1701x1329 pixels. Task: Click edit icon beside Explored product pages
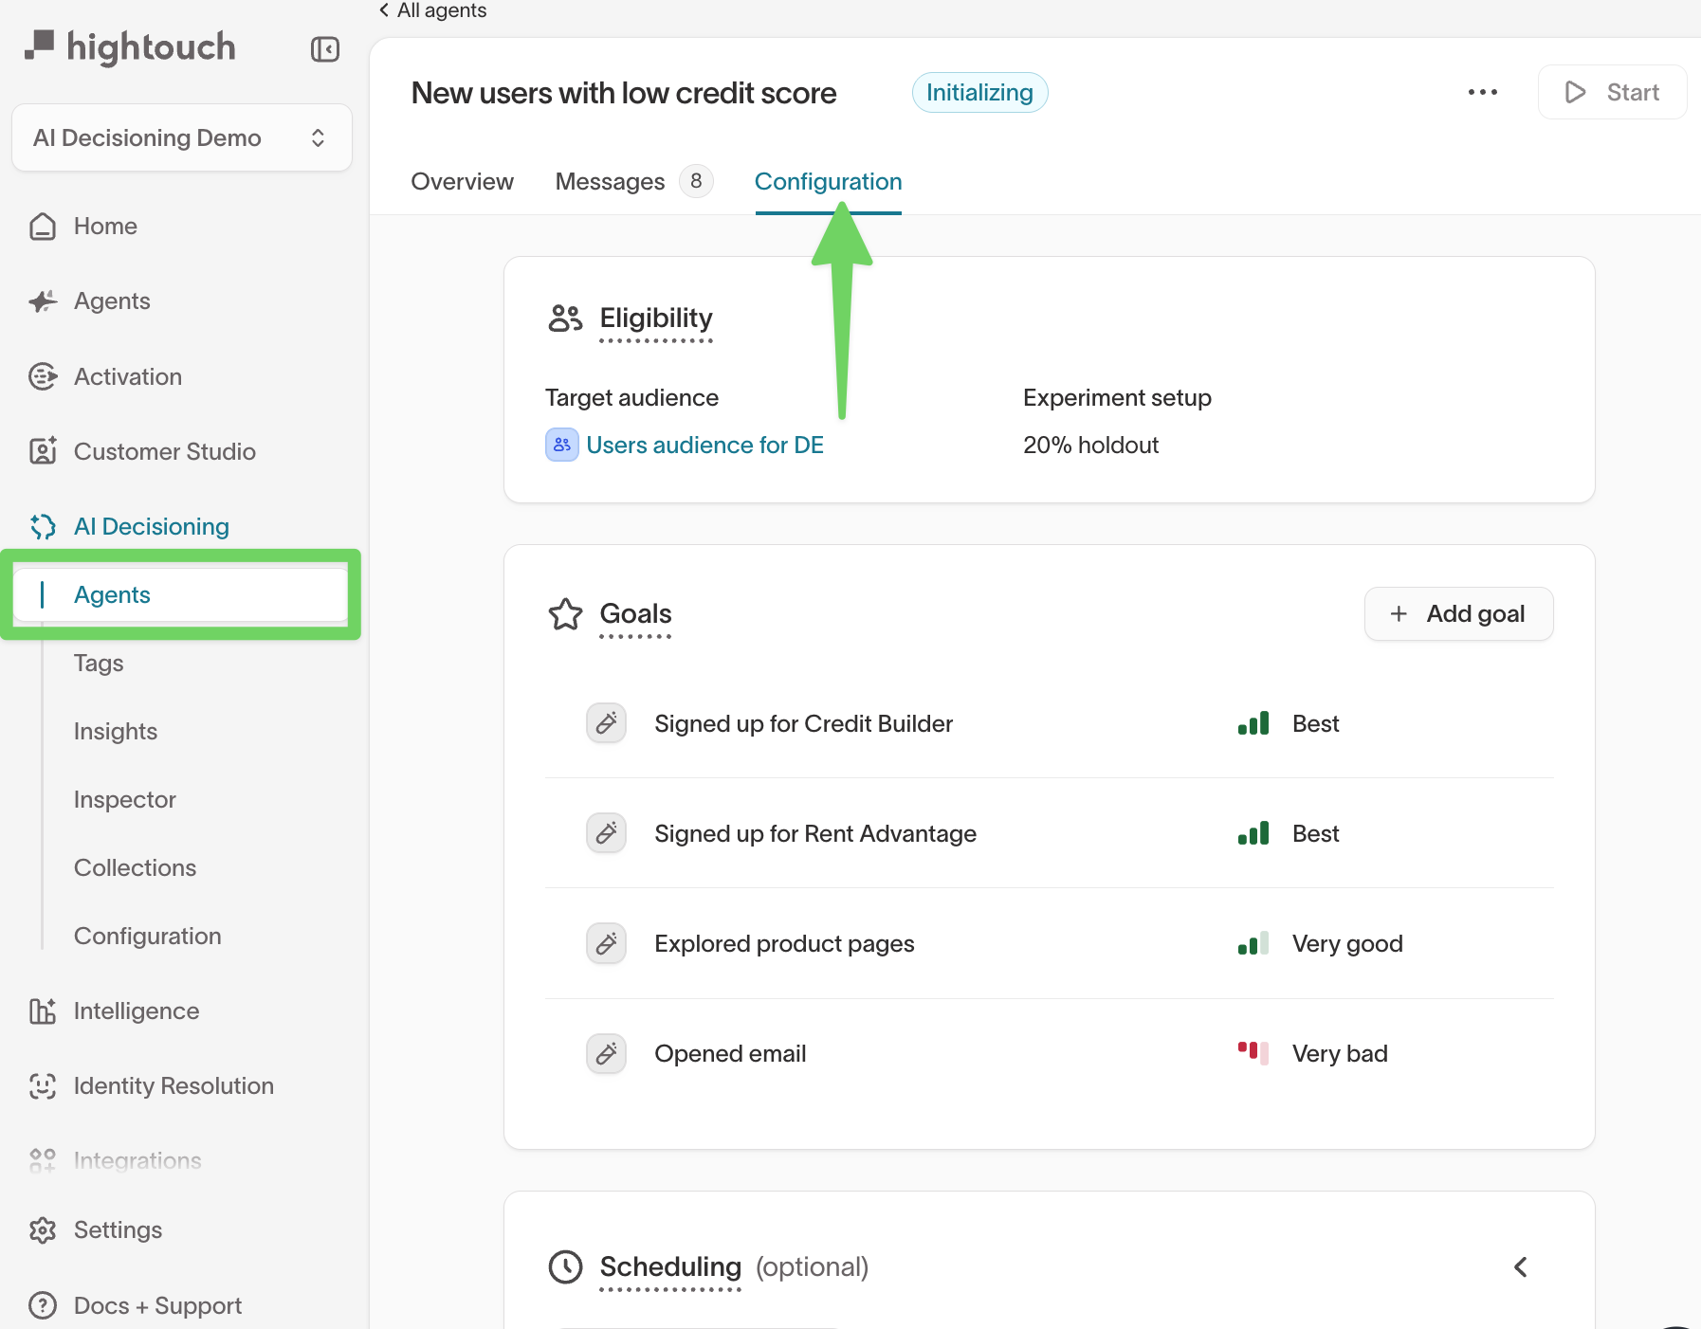coord(606,944)
